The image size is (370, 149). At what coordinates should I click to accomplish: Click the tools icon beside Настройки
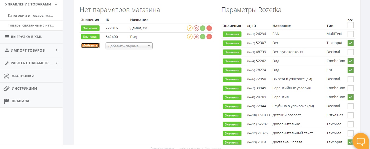coord(7,76)
